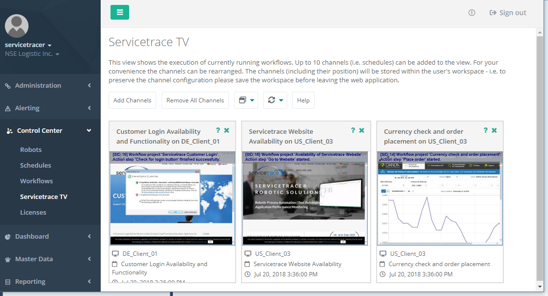
Task: Click the Control Center icon
Action: (x=9, y=131)
